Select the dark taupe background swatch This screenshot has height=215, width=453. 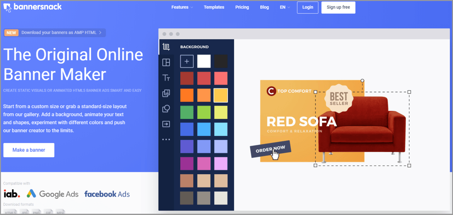[187, 198]
